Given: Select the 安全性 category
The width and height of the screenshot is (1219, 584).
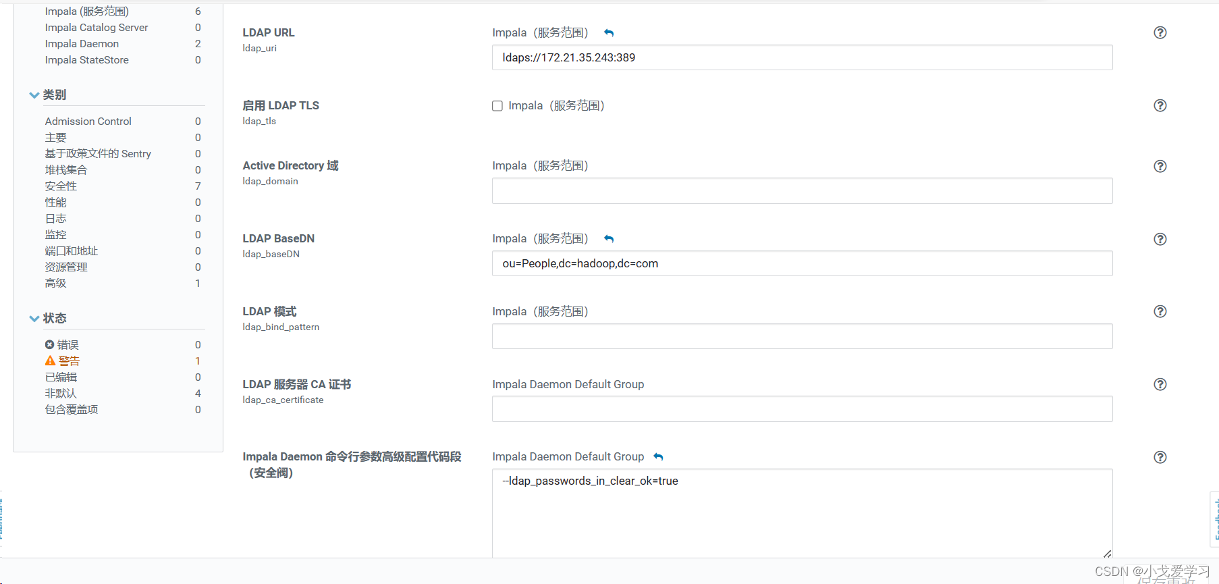Looking at the screenshot, I should tap(61, 186).
